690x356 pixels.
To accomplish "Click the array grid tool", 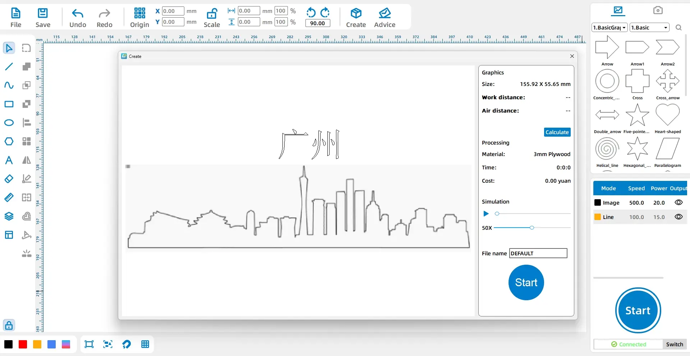I will click(27, 141).
